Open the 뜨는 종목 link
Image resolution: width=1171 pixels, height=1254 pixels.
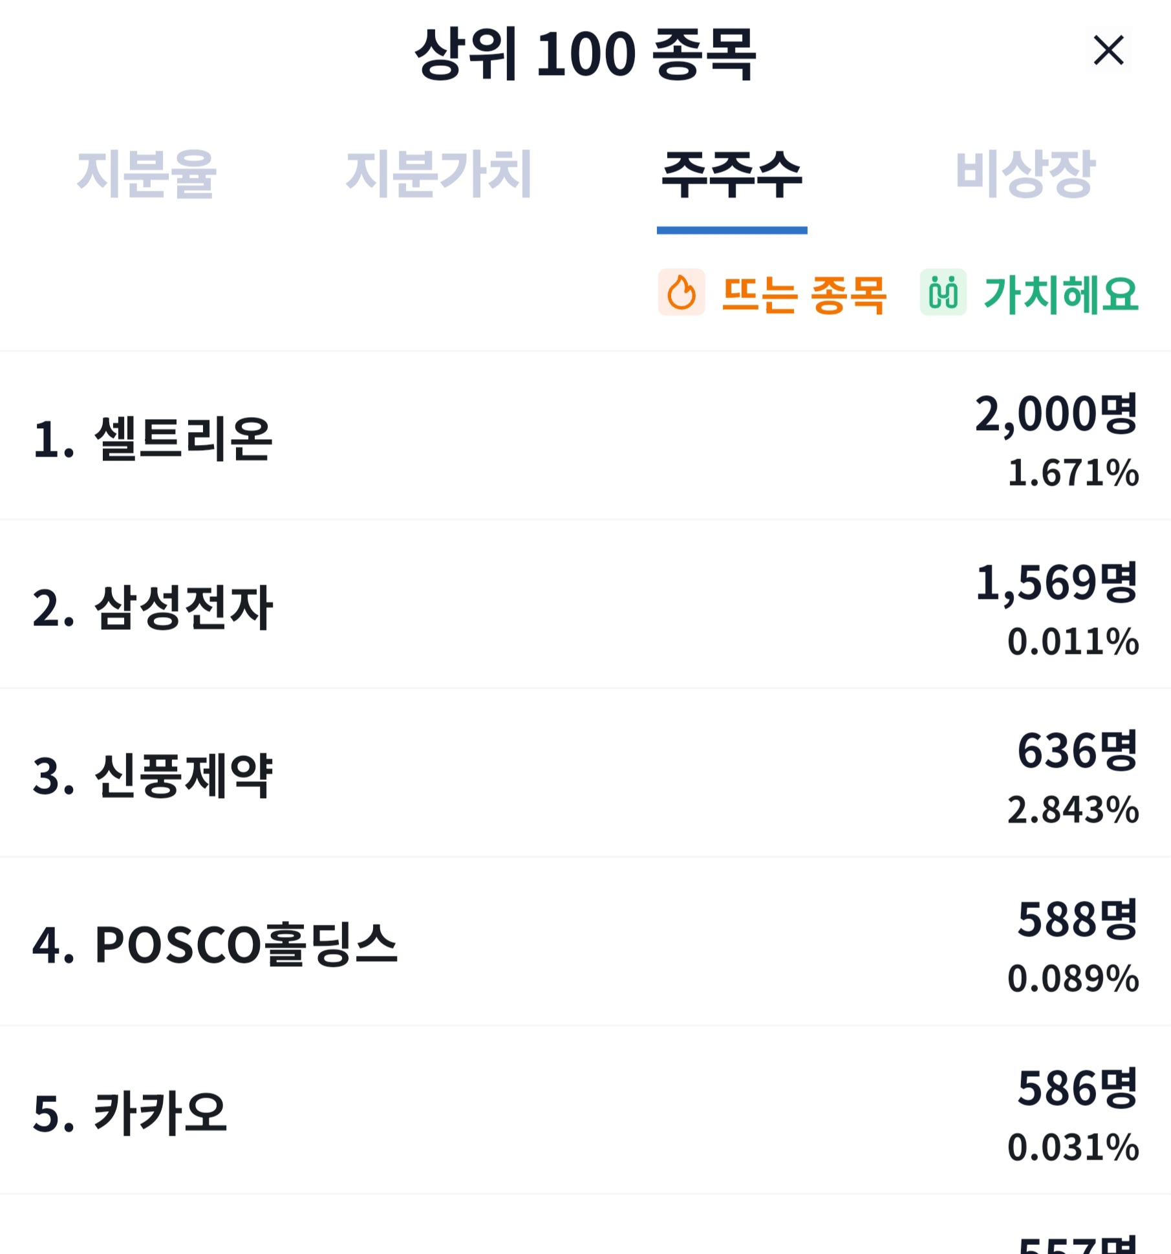[x=804, y=294]
